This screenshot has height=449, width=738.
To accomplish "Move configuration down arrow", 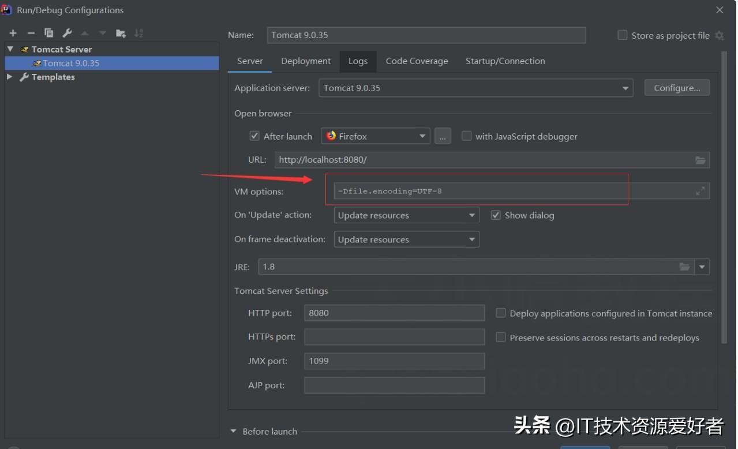I will coord(103,33).
